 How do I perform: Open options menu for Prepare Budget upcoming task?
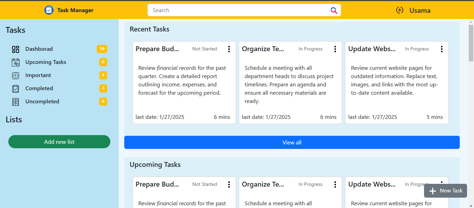[x=229, y=185]
